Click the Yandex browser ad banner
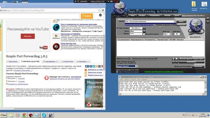 pos(94,93)
